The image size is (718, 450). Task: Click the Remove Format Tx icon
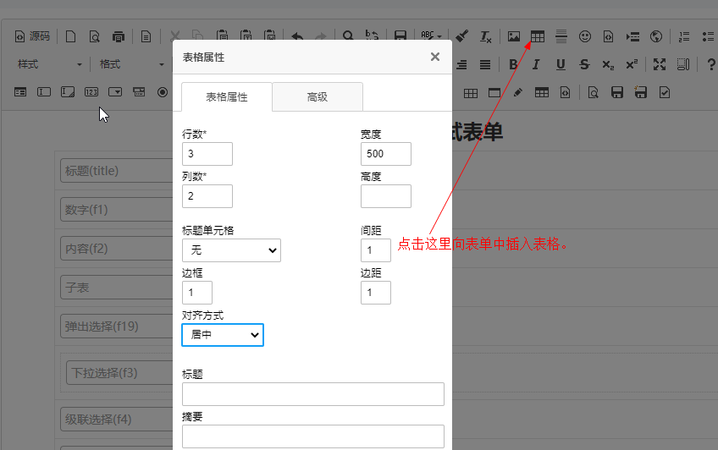[x=485, y=36]
